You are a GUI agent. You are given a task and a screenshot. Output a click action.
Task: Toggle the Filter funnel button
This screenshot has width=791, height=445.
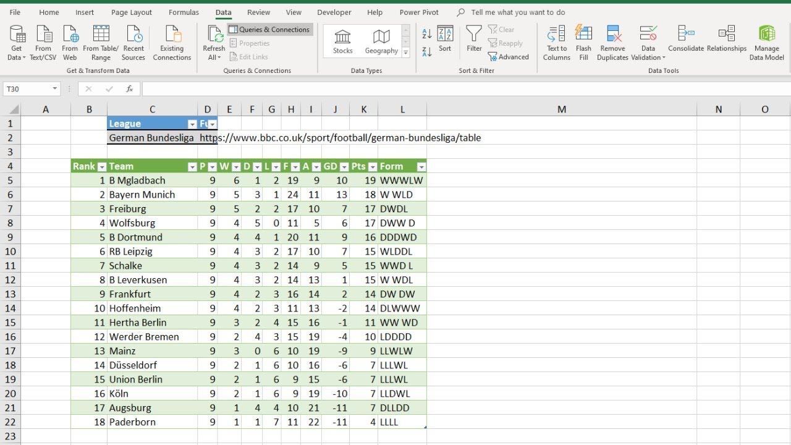474,39
